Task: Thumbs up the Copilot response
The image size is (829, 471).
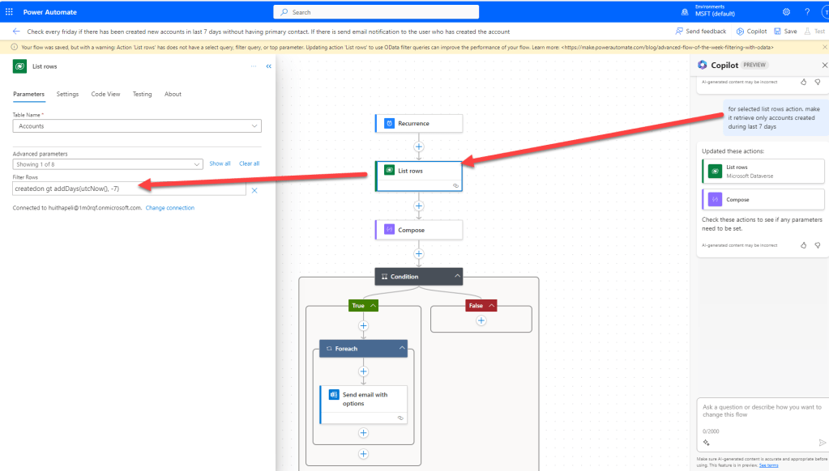Action: pos(804,244)
